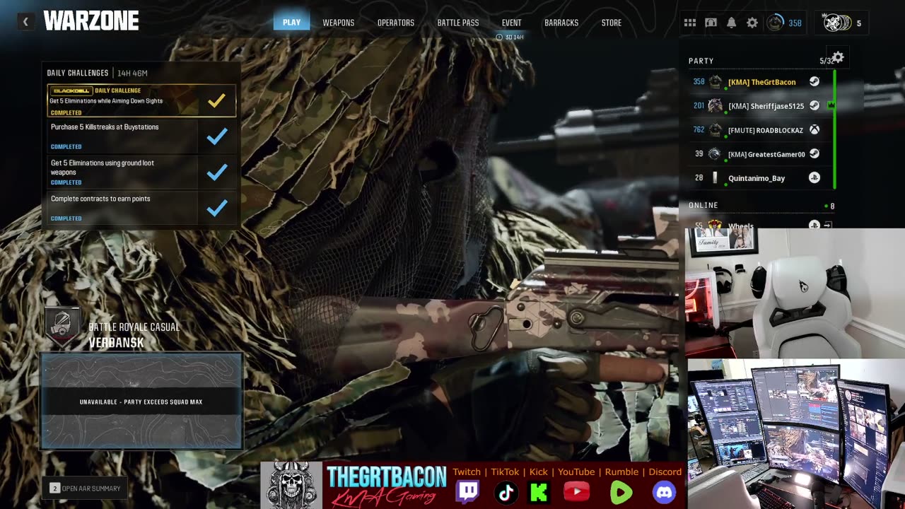Screen dimensions: 905x509
Task: Click Open AAR Summary button
Action: [85, 488]
